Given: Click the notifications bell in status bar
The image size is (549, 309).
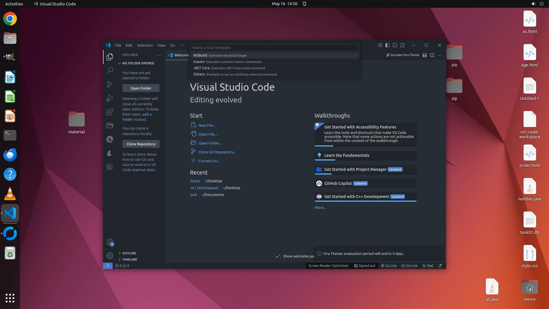Looking at the screenshot, I should pyautogui.click(x=440, y=266).
